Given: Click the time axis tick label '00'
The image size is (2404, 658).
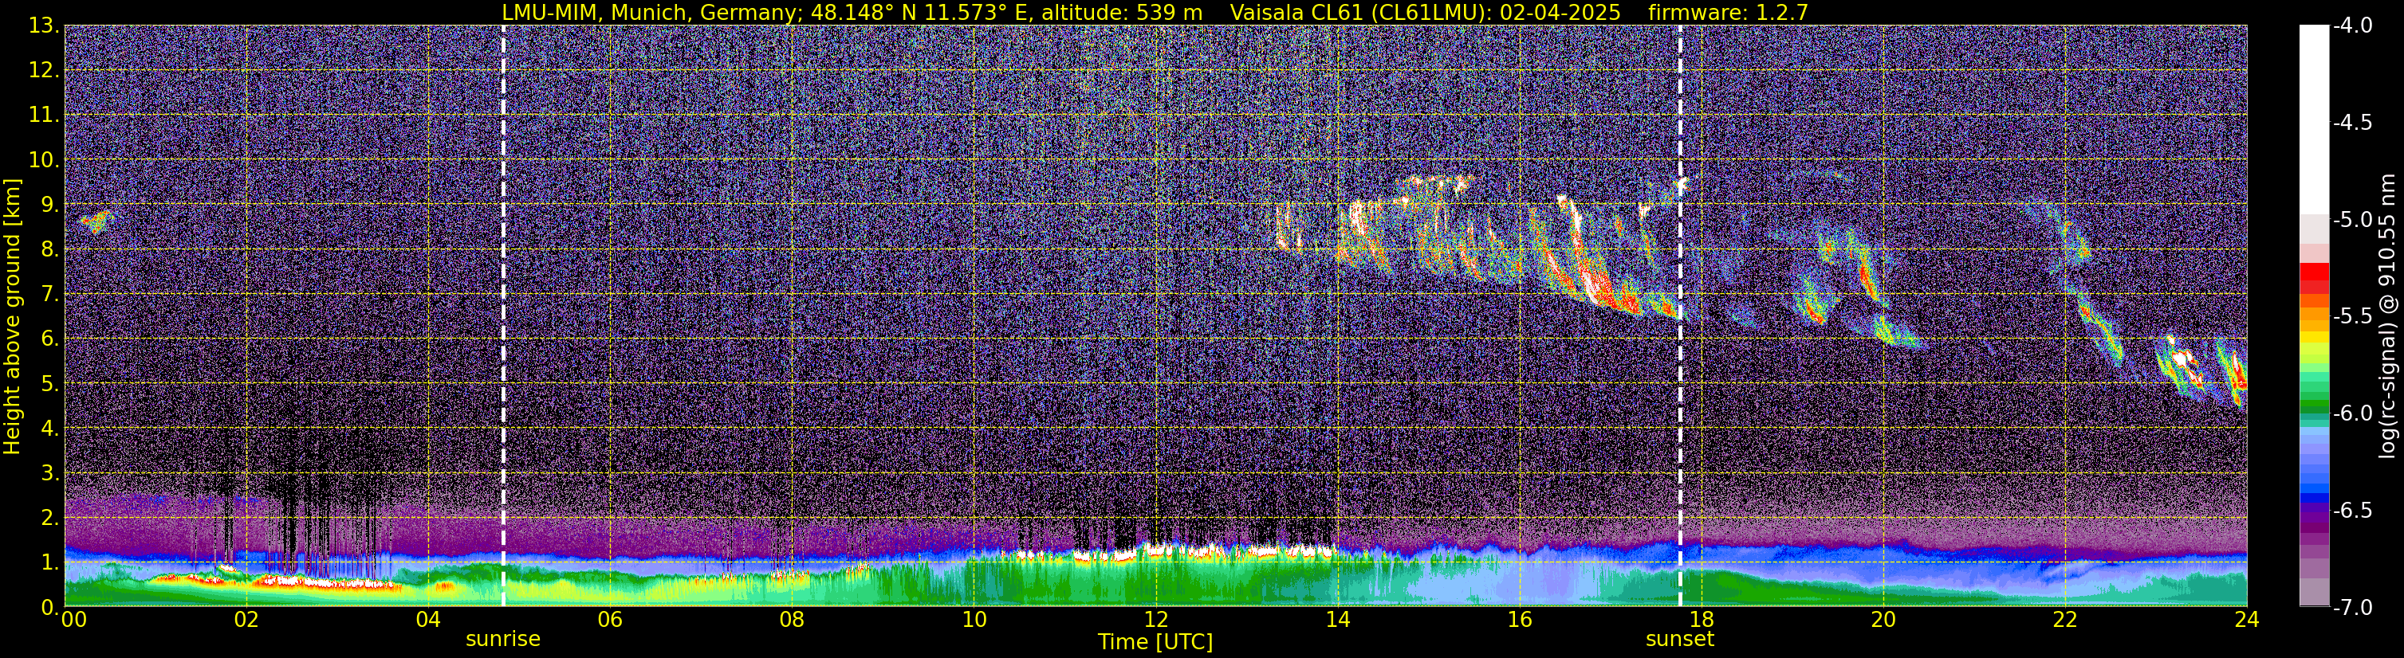Looking at the screenshot, I should (73, 620).
